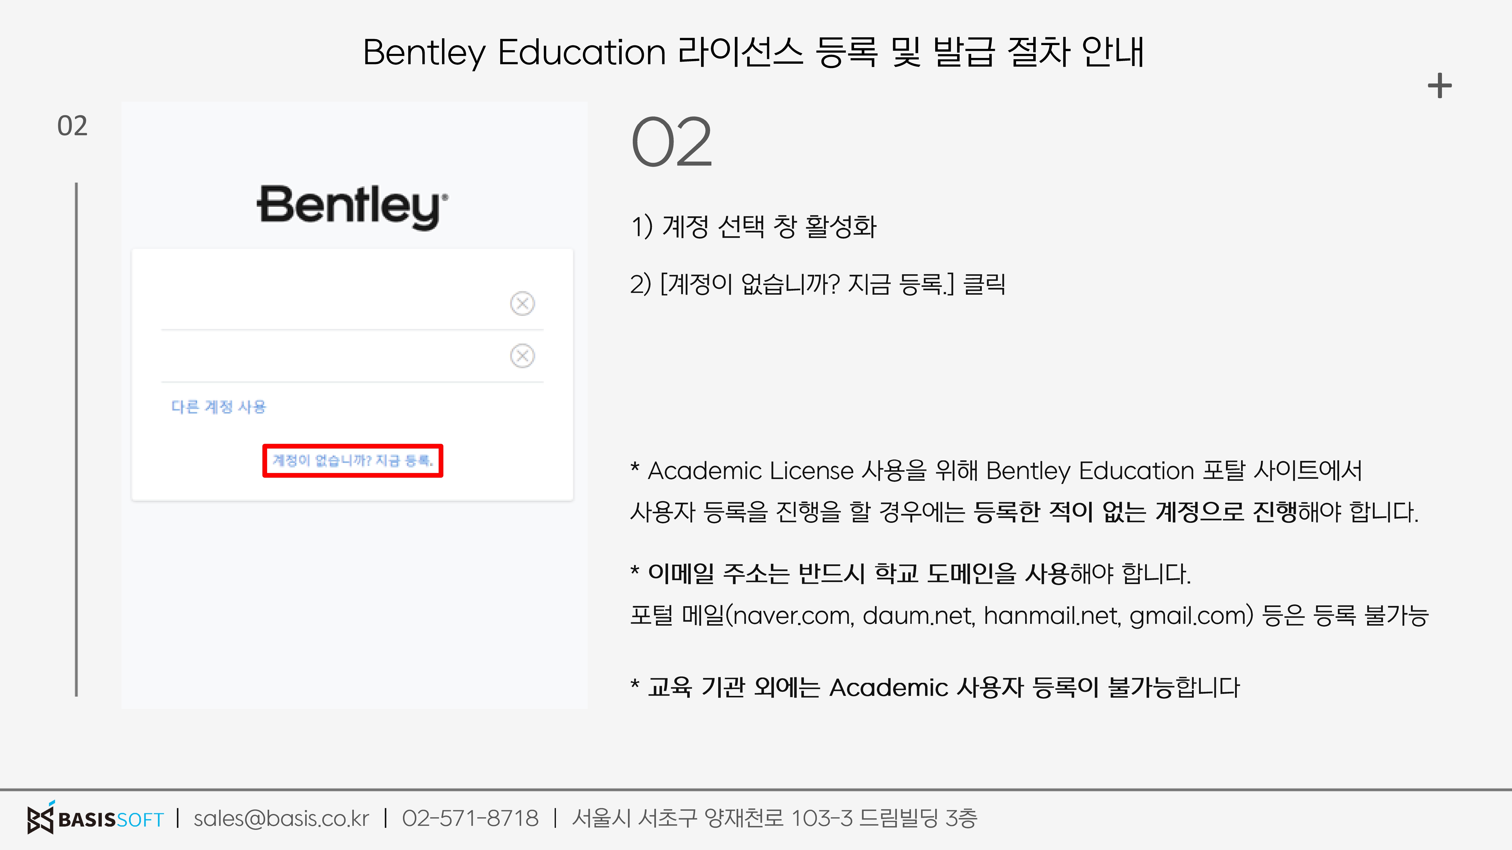Click the phone number 02-571-8718
The height and width of the screenshot is (850, 1512).
470,818
